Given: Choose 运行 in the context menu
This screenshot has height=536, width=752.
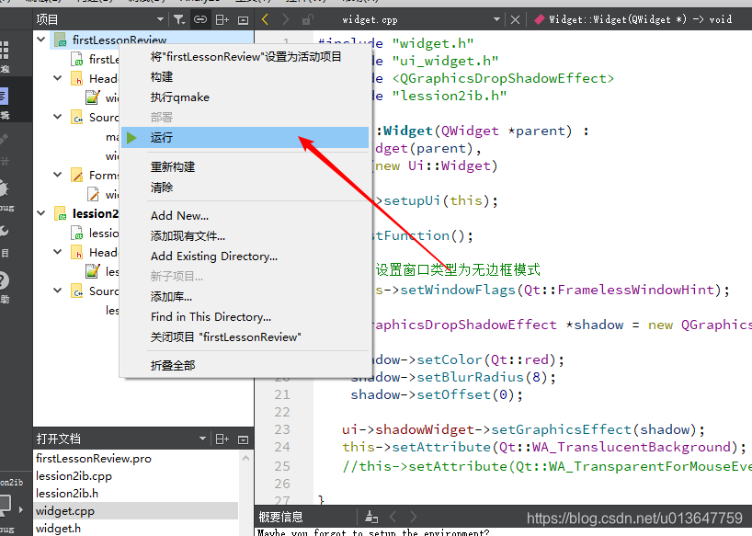Looking at the screenshot, I should pyautogui.click(x=245, y=138).
